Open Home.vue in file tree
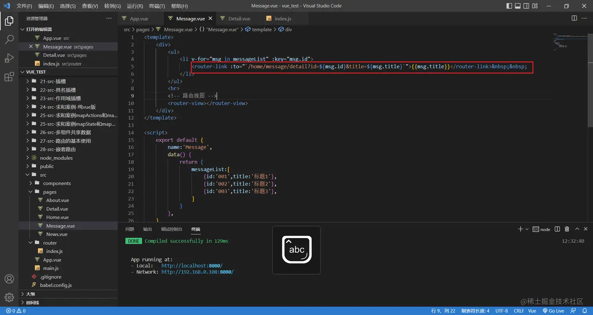 (68, 217)
